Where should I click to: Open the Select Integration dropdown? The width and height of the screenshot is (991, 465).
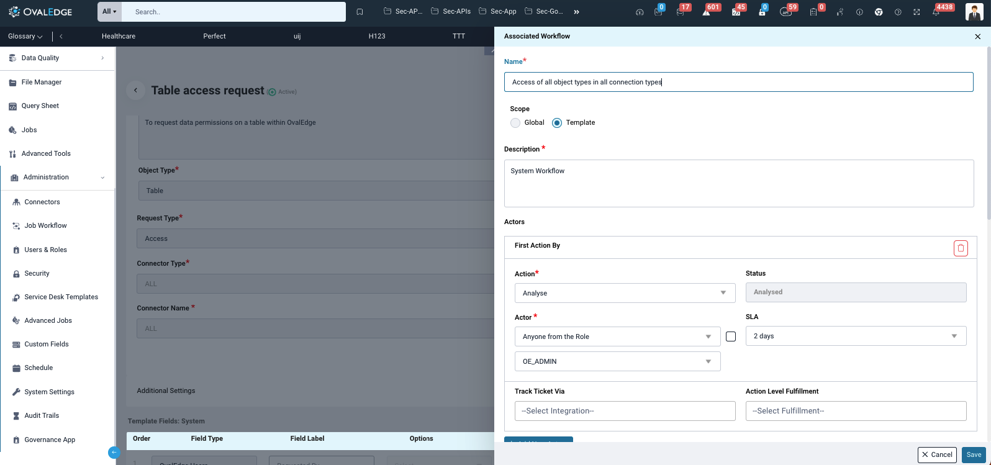[625, 411]
